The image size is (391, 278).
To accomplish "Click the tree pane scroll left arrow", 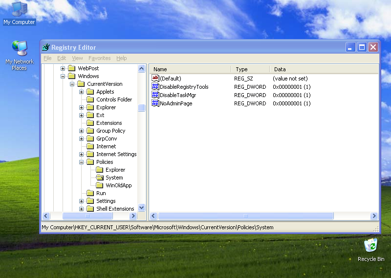I will tap(46, 216).
